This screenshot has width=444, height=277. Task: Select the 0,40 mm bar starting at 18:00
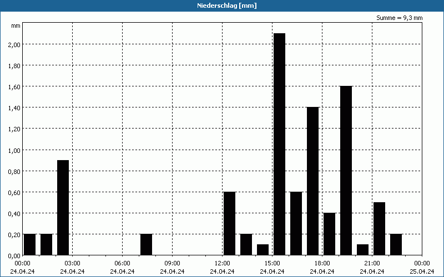tap(329, 234)
